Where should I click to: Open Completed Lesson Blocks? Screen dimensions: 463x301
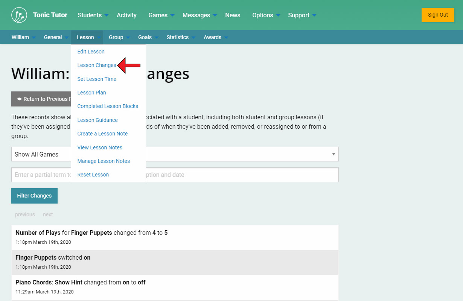pos(108,106)
